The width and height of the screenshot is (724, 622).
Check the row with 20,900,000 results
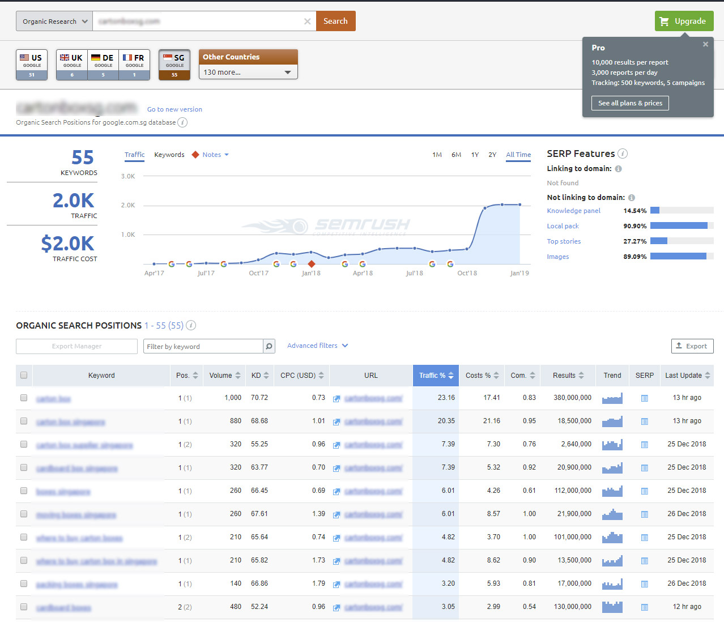coord(24,467)
